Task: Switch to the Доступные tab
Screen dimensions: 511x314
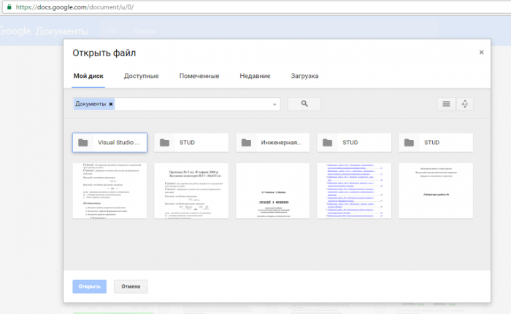Action: click(141, 76)
